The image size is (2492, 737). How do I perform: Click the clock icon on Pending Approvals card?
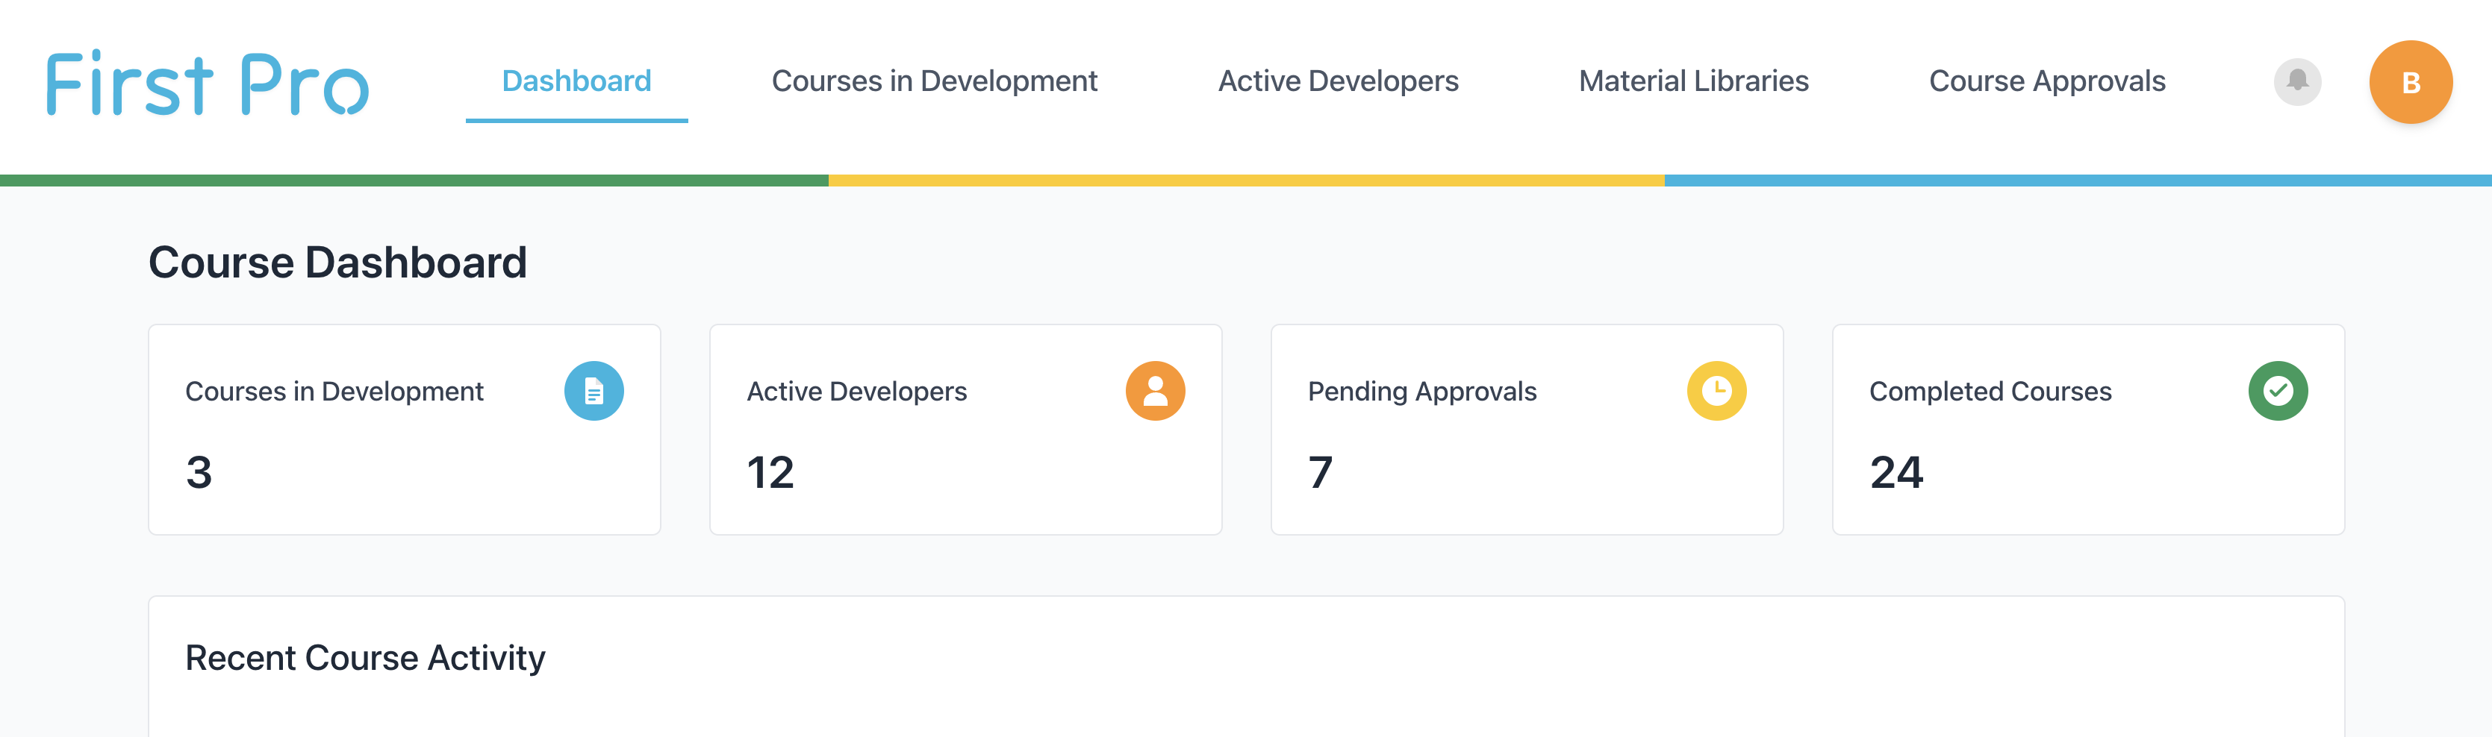tap(1717, 391)
